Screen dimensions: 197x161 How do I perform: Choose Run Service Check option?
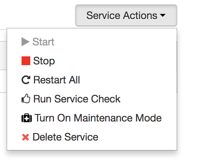(92, 99)
